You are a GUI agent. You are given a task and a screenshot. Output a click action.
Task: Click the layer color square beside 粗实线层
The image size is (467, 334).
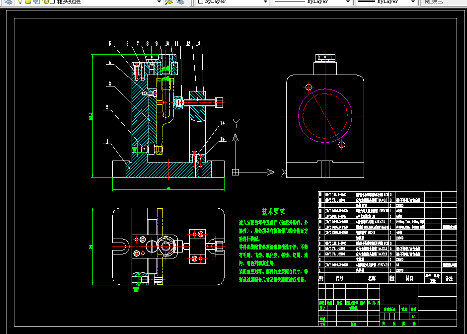(52, 1)
